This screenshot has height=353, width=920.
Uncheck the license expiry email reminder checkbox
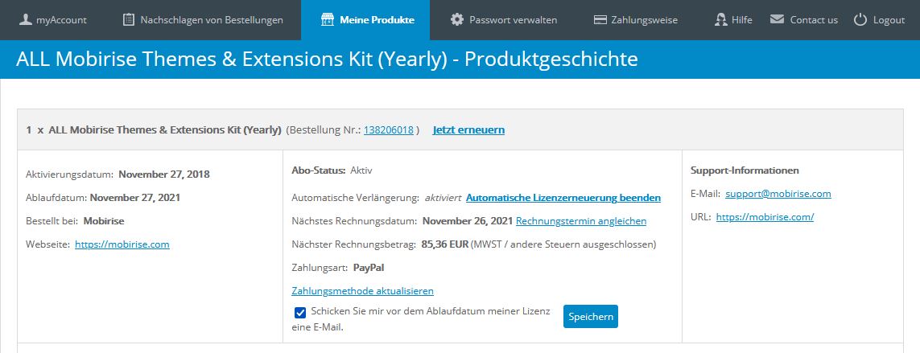(300, 313)
